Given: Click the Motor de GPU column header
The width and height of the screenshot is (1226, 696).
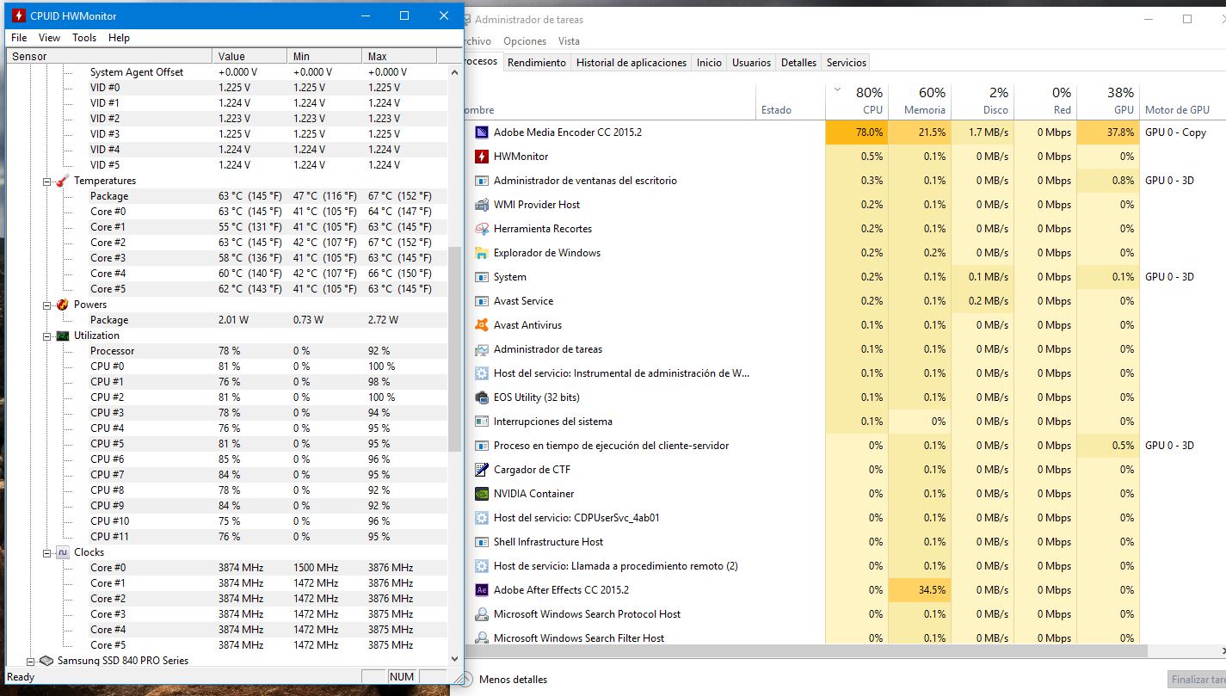Looking at the screenshot, I should point(1182,102).
